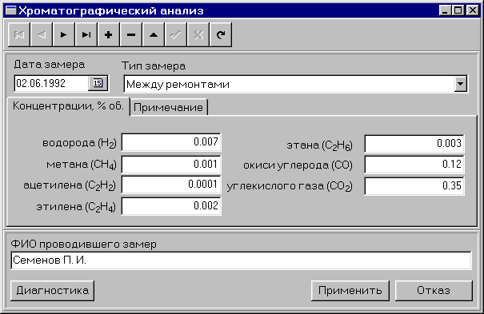Click этана (C2H6) field value 0.003
The height and width of the screenshot is (314, 484).
pos(414,144)
